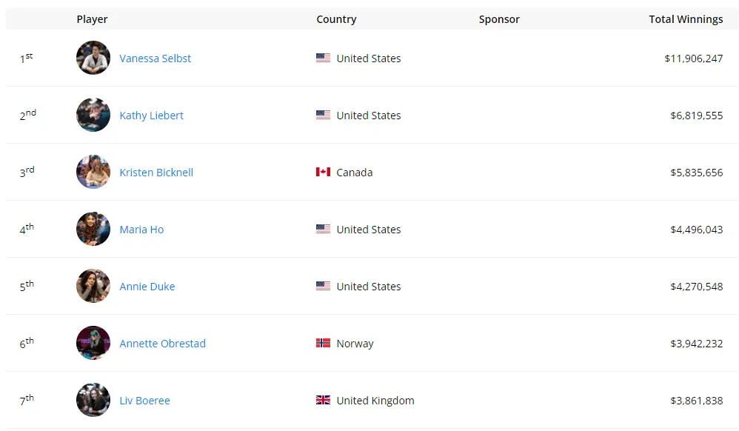Click Annette Obrestad's profile picture
This screenshot has width=739, height=431.
pyautogui.click(x=93, y=343)
